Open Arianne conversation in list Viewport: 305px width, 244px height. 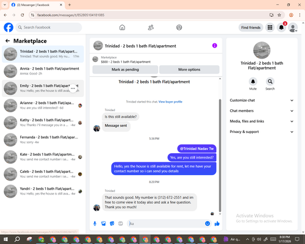(43, 106)
